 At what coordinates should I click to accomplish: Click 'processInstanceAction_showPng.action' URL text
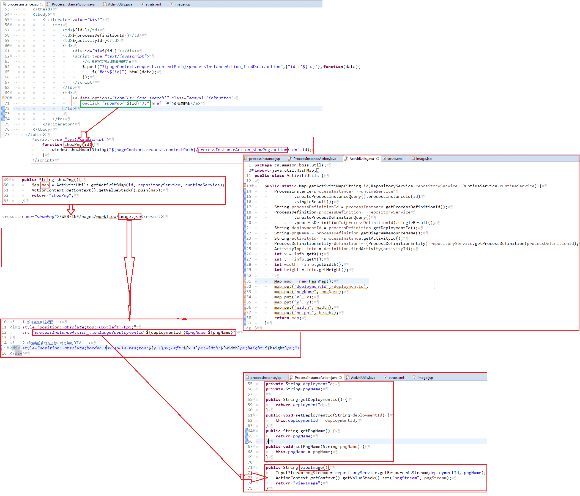(242, 150)
